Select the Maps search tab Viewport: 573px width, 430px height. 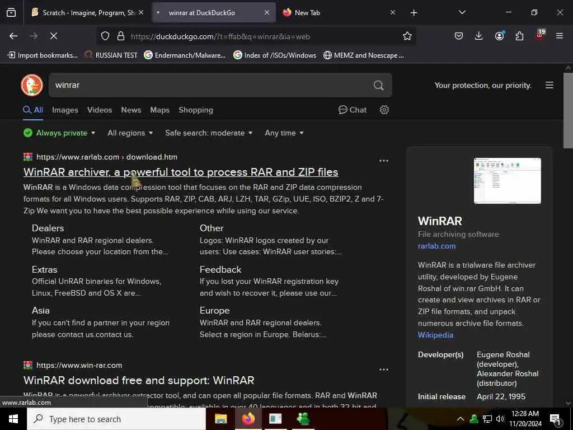tap(159, 110)
